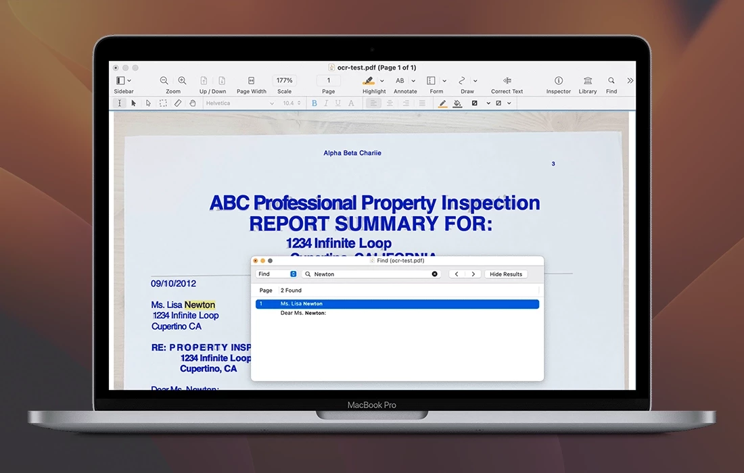Pick the rectangular selection tool
This screenshot has height=473, width=744.
pyautogui.click(x=163, y=103)
